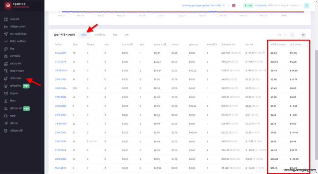Image resolution: width=318 pixels, height=174 pixels.
Task: Open date 27.01.2024 row link
Action: click(61, 97)
